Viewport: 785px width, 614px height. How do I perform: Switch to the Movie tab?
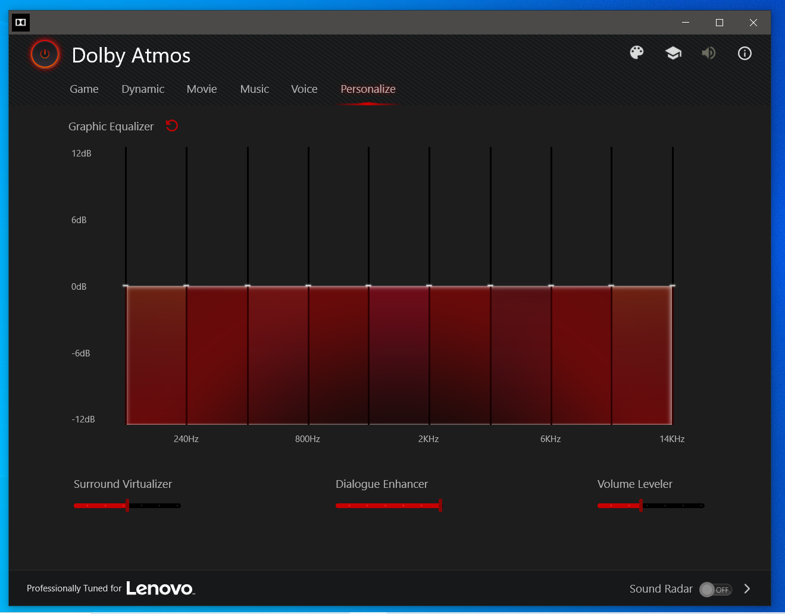click(202, 89)
